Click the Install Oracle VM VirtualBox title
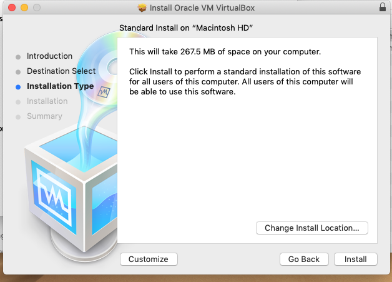 pyautogui.click(x=202, y=8)
